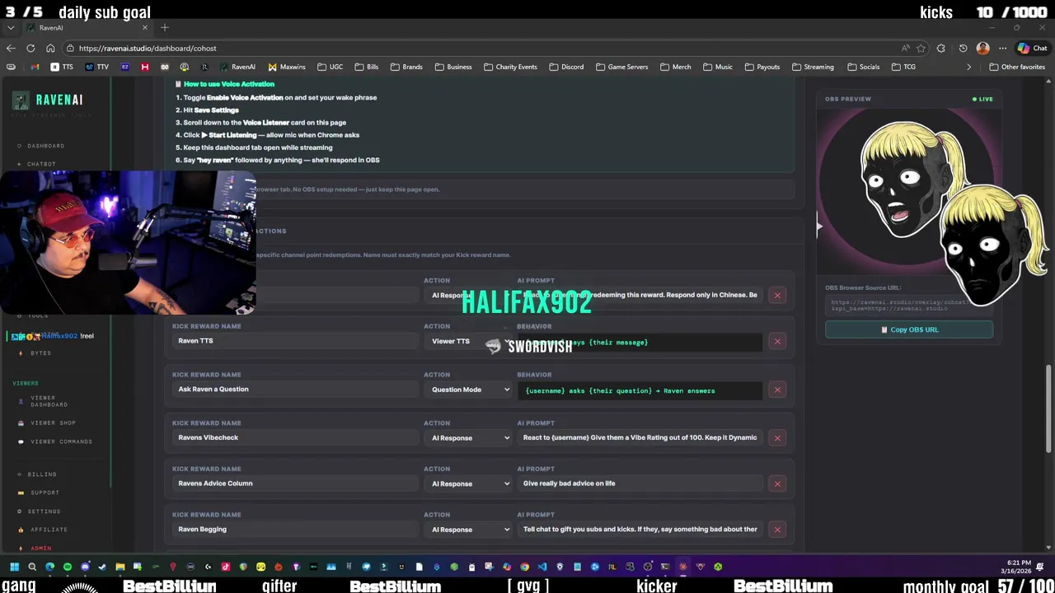Open the Copilot Chat button
Viewport: 1055px width, 593px height.
pos(1031,48)
